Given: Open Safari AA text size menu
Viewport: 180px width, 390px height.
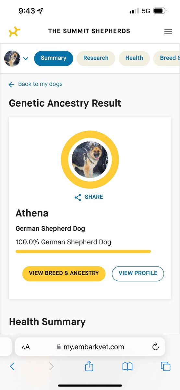Looking at the screenshot, I should pos(26,347).
